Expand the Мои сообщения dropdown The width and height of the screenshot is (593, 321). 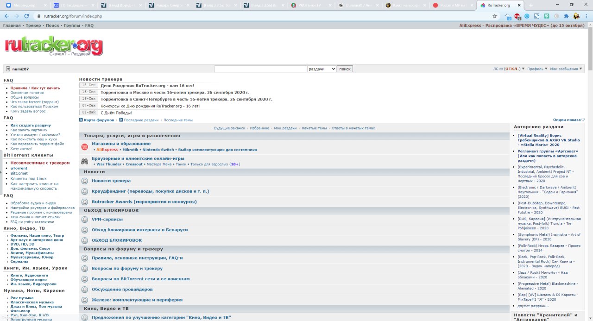(x=566, y=69)
